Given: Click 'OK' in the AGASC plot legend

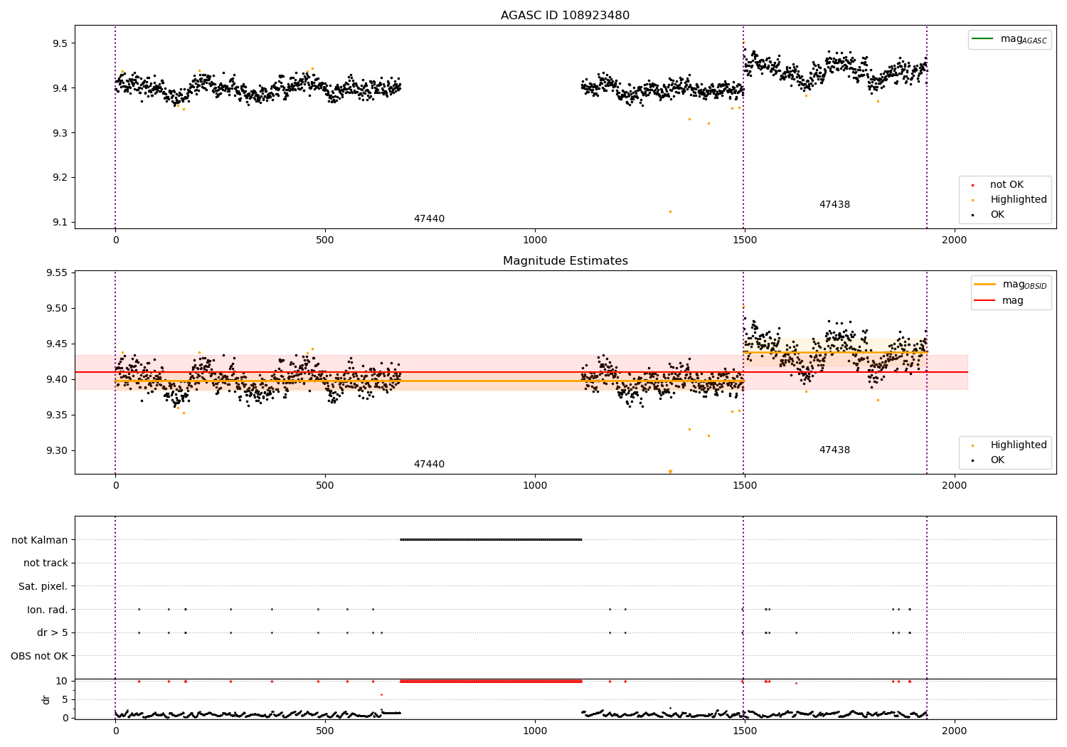Looking at the screenshot, I should click(x=997, y=215).
